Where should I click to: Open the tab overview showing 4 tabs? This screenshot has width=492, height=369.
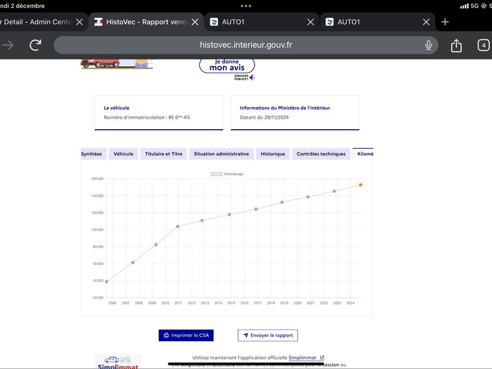pyautogui.click(x=483, y=45)
